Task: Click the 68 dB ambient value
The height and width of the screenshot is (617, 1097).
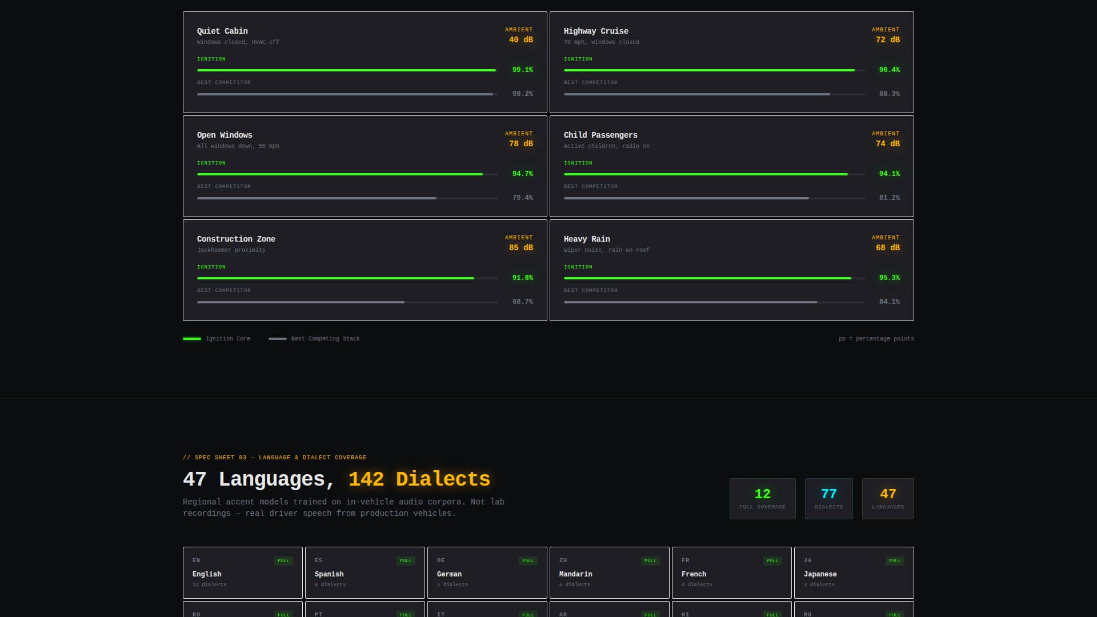Action: pos(888,248)
